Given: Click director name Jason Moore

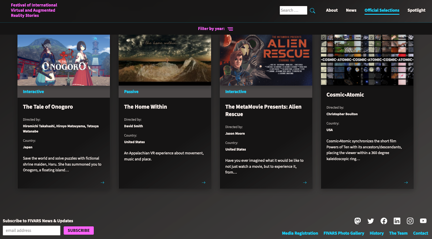Looking at the screenshot, I should 235,134.
